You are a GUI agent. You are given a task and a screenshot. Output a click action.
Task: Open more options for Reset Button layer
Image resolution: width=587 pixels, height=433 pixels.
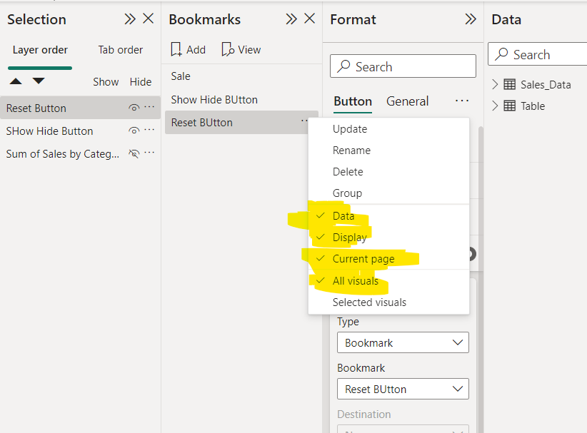[x=149, y=107]
